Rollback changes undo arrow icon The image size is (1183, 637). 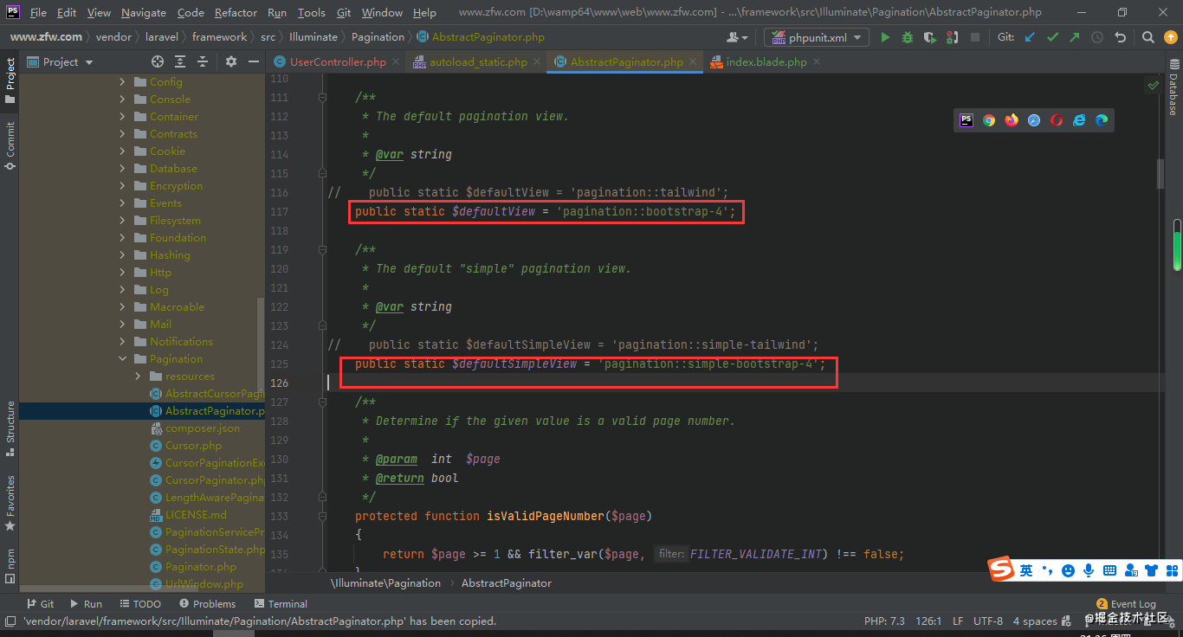click(1120, 37)
